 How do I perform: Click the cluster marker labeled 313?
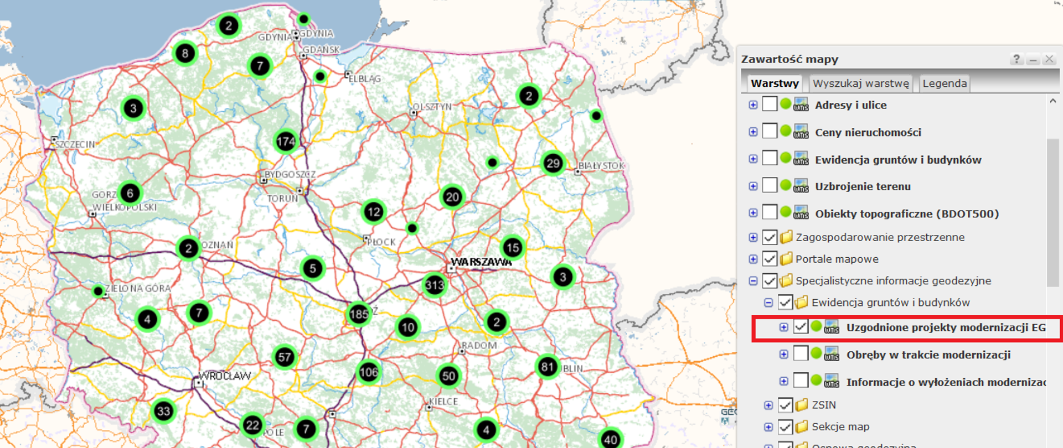(434, 285)
